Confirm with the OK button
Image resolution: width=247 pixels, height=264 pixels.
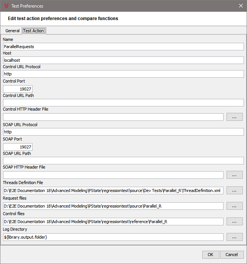coord(211,255)
